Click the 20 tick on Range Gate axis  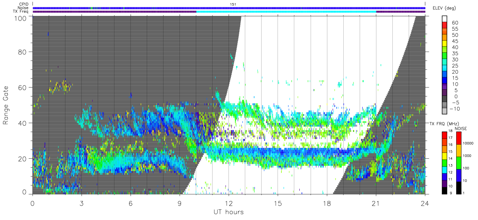pos(23,159)
